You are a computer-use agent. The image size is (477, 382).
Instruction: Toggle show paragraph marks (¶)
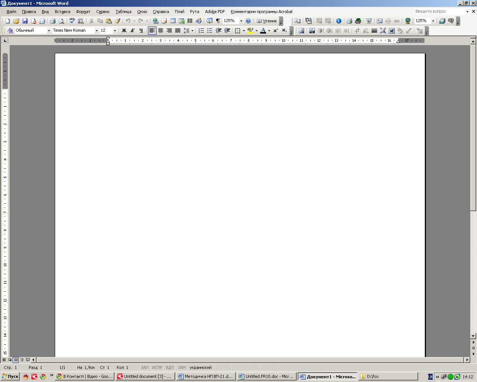(218, 21)
